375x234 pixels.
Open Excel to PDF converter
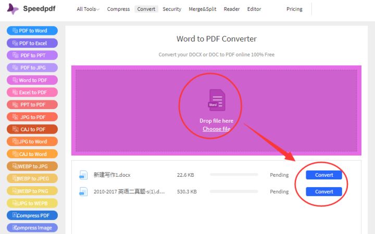(32, 92)
